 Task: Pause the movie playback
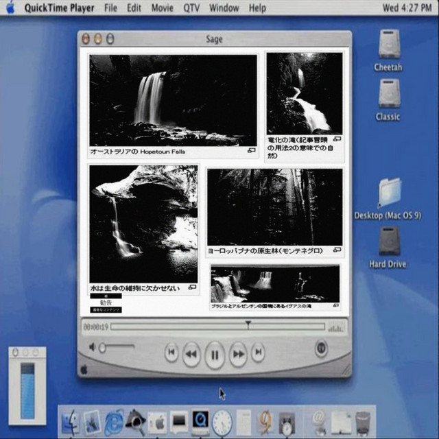tap(215, 355)
